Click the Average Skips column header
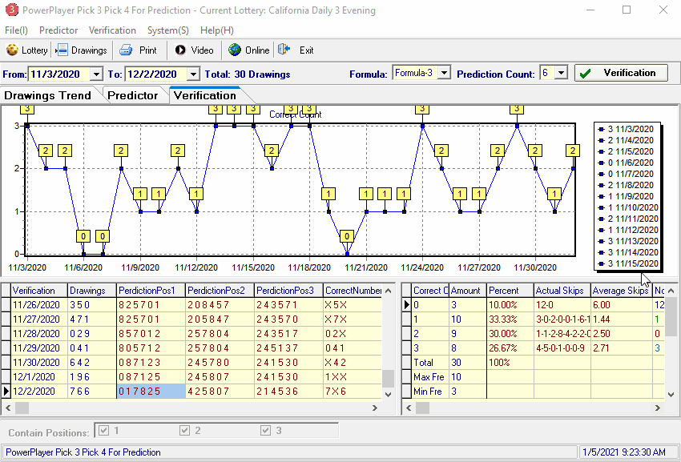Image resolution: width=681 pixels, height=462 pixels. click(622, 291)
